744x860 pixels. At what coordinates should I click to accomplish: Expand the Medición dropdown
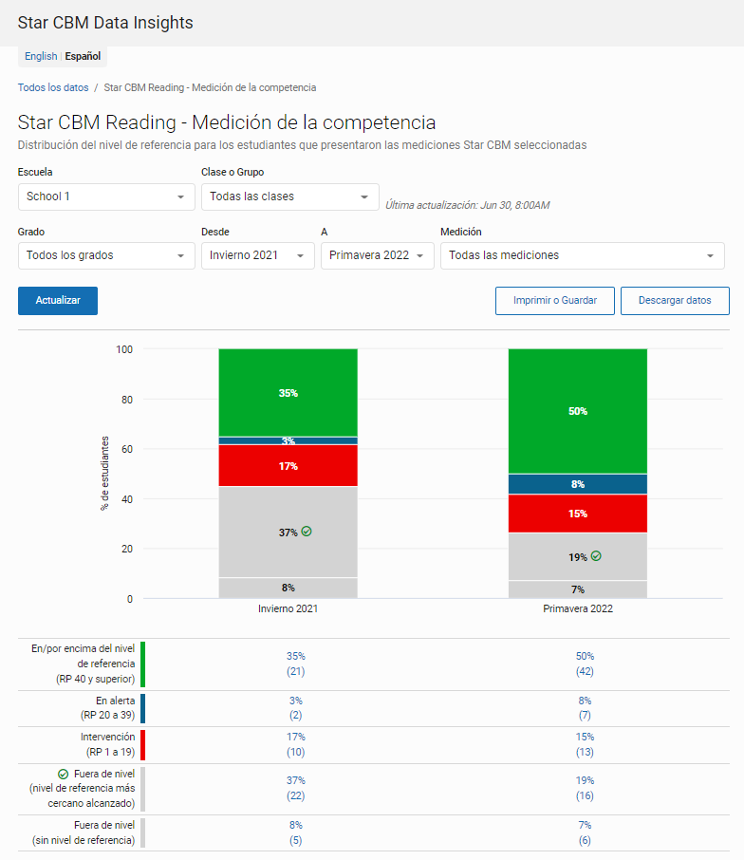pos(583,255)
